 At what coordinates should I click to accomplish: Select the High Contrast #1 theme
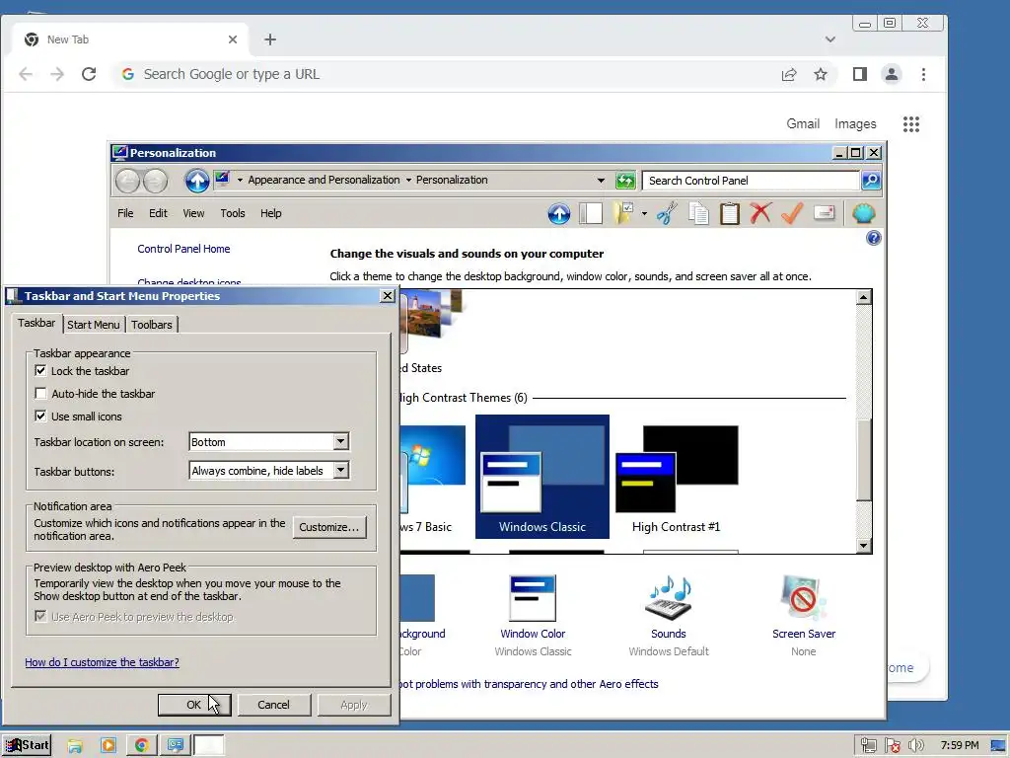[x=677, y=477]
